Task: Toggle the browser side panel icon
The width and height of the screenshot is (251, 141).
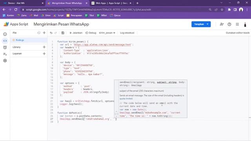Action: (235, 9)
